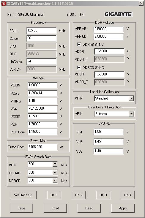Toggle the DDRAB SYNC checkbox
This screenshot has height=218, width=145.
[79, 44]
